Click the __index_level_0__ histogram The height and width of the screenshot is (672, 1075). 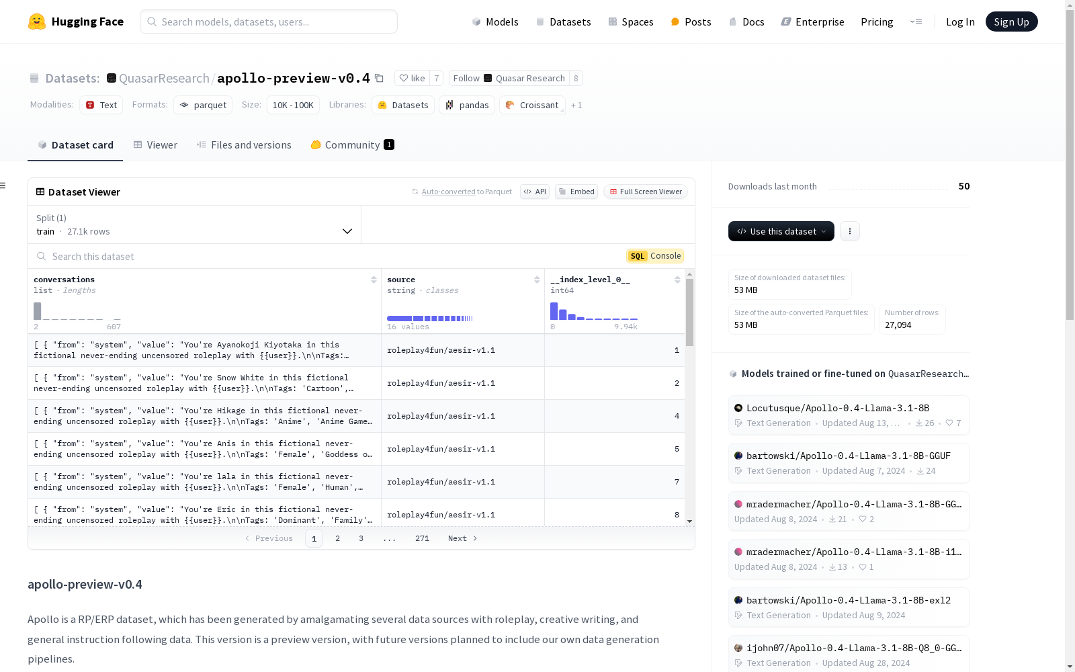tap(594, 311)
